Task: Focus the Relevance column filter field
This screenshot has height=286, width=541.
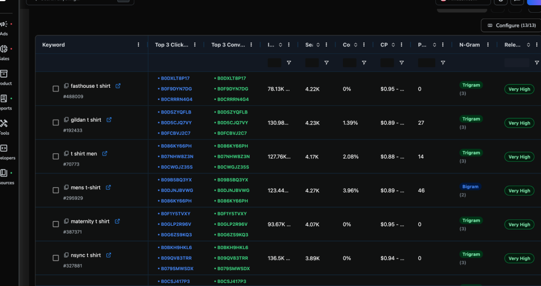Action: (517, 62)
